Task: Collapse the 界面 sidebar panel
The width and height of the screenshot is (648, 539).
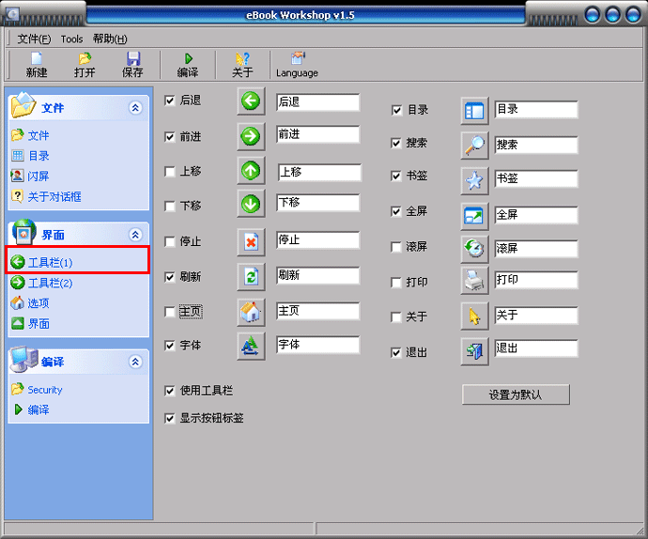Action: click(135, 235)
